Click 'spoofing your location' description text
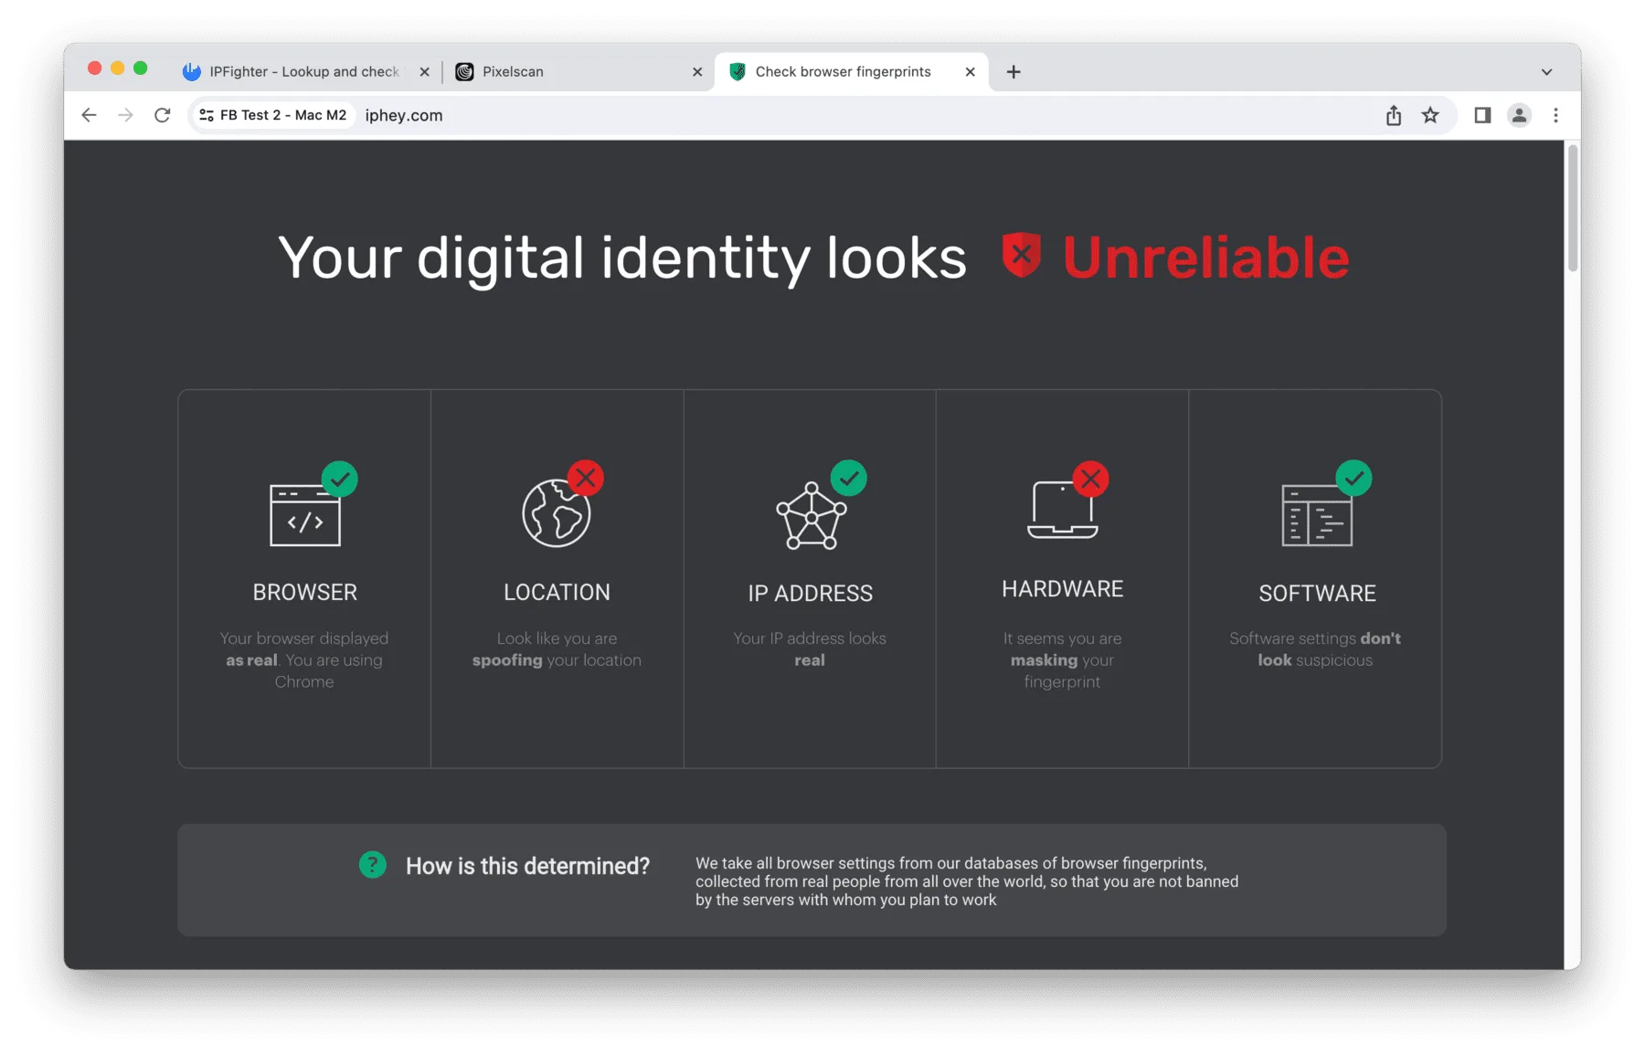Image resolution: width=1645 pixels, height=1054 pixels. point(557,659)
